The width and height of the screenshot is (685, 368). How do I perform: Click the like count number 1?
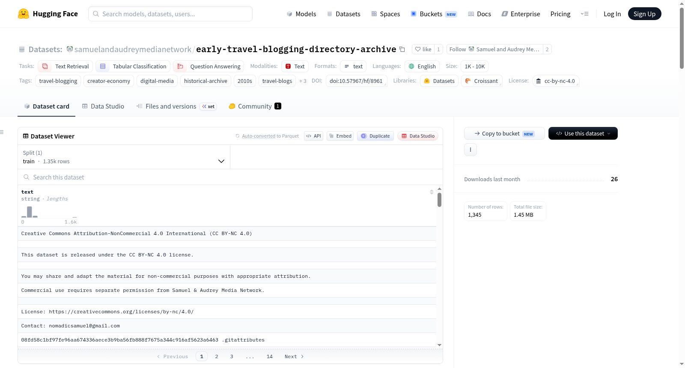tap(438, 49)
